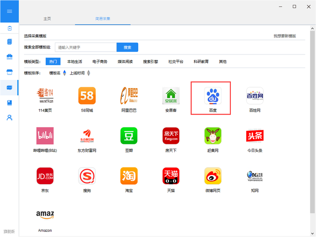Click the vertical scrollbar thumb

312,122
